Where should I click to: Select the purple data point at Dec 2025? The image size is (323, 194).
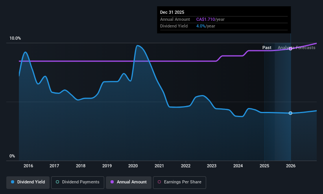tap(290, 49)
